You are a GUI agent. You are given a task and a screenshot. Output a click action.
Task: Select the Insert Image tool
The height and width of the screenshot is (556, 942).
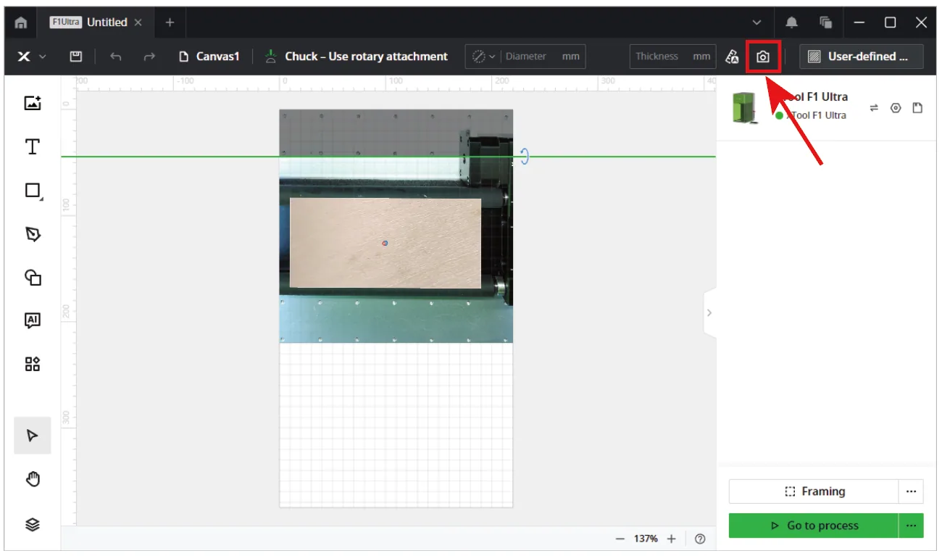click(x=33, y=103)
